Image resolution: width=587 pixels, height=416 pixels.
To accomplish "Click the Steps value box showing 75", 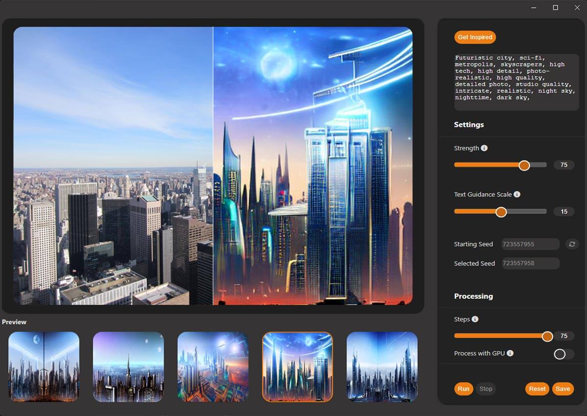I will tap(564, 336).
